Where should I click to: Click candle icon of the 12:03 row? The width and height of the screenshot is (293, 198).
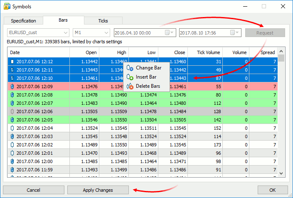pos(12,136)
